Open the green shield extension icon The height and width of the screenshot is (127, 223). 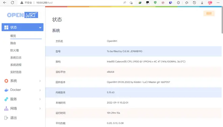[155, 3]
